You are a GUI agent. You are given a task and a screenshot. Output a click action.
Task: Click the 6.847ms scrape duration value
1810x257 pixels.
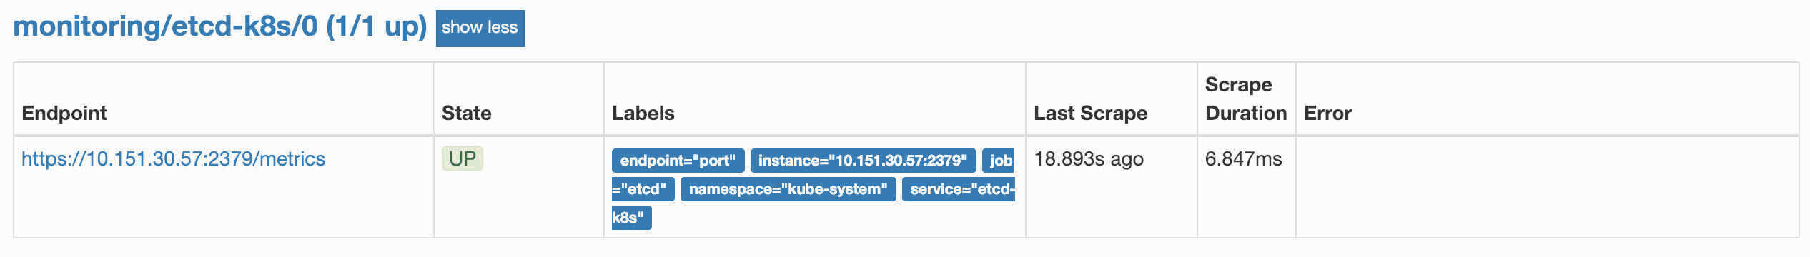point(1243,158)
